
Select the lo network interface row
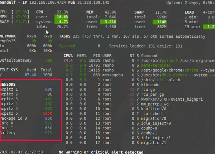tap(26, 46)
